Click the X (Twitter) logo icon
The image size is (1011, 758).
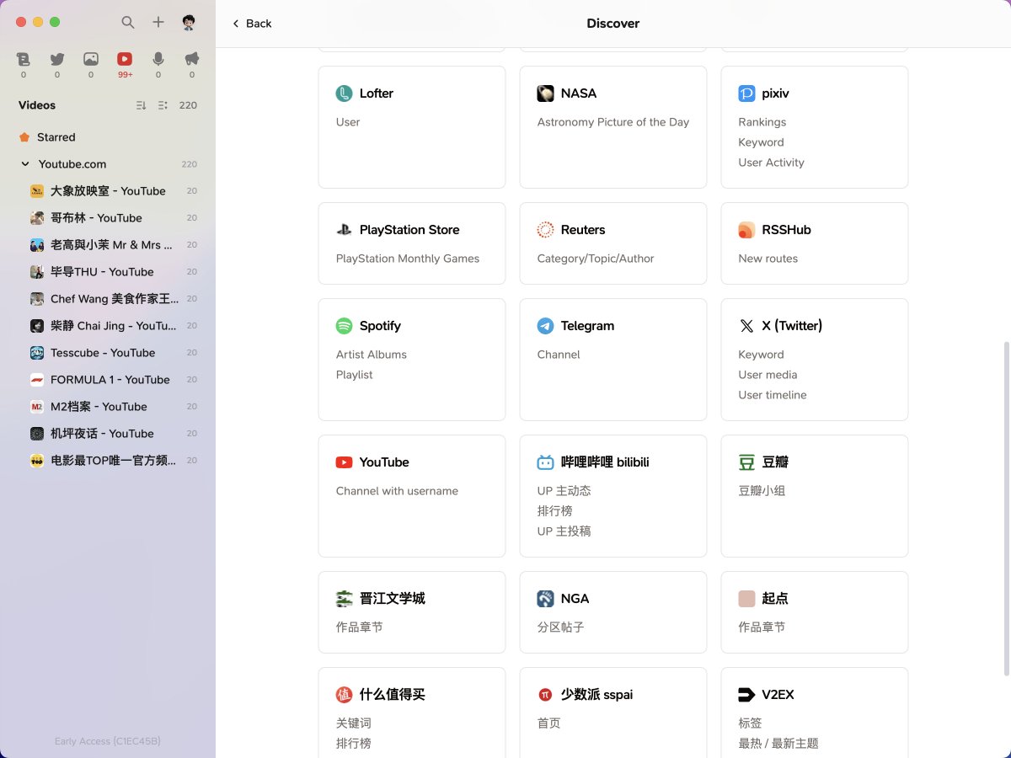click(x=746, y=326)
